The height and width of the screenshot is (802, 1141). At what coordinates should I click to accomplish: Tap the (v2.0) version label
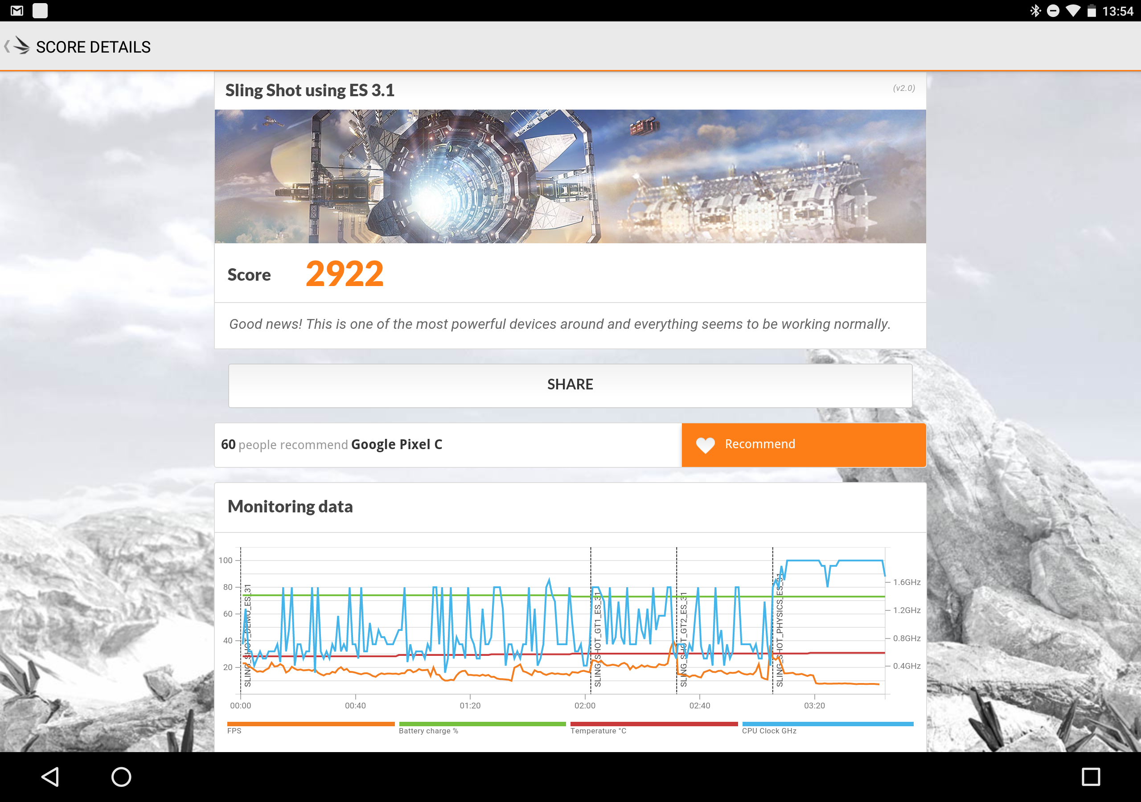(x=903, y=88)
